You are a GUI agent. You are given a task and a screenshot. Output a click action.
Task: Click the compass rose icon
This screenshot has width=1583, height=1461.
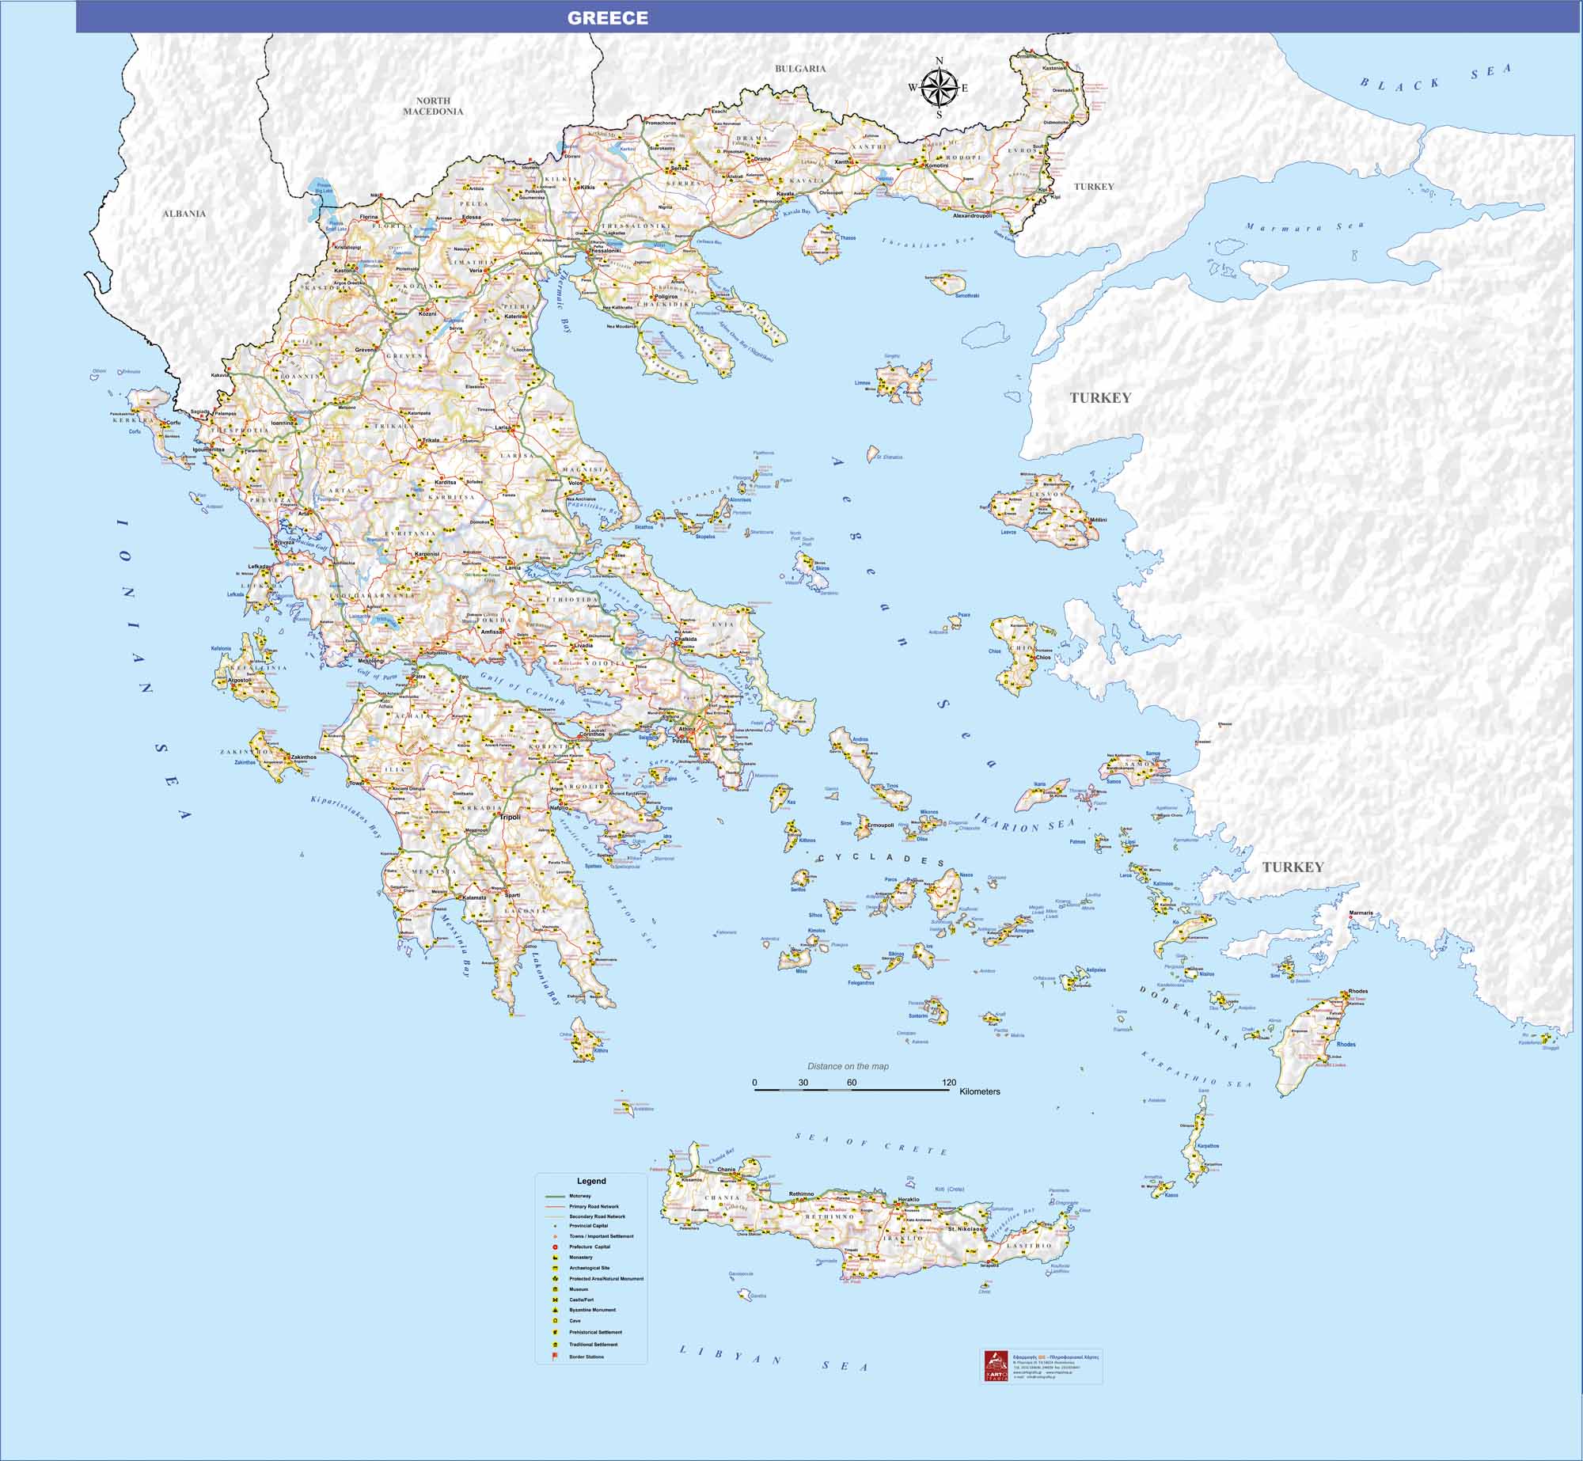(x=939, y=87)
